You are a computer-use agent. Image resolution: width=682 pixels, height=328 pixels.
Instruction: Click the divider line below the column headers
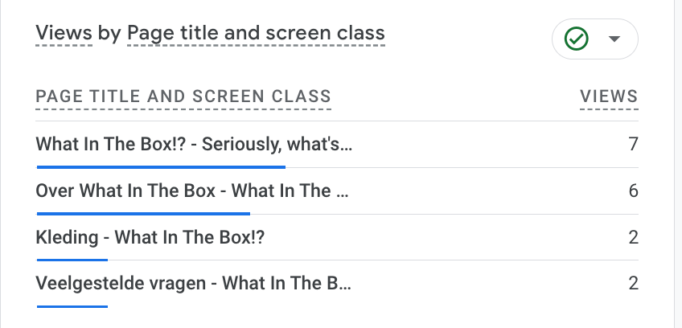click(x=337, y=121)
